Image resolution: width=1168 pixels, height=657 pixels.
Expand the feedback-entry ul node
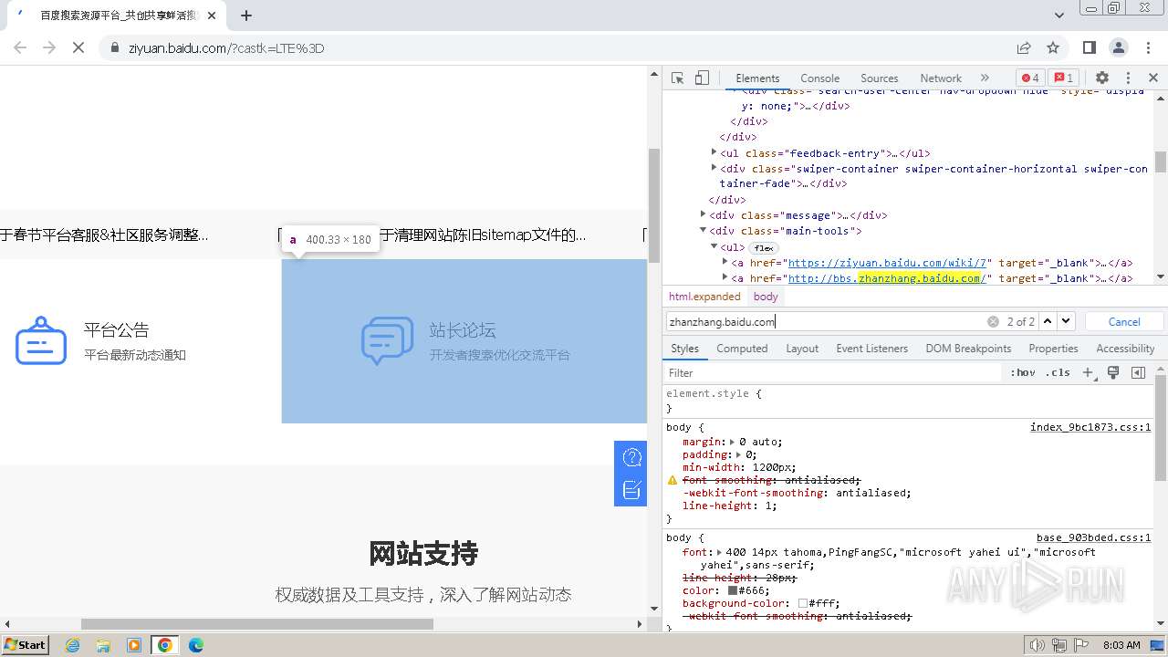[x=714, y=153]
